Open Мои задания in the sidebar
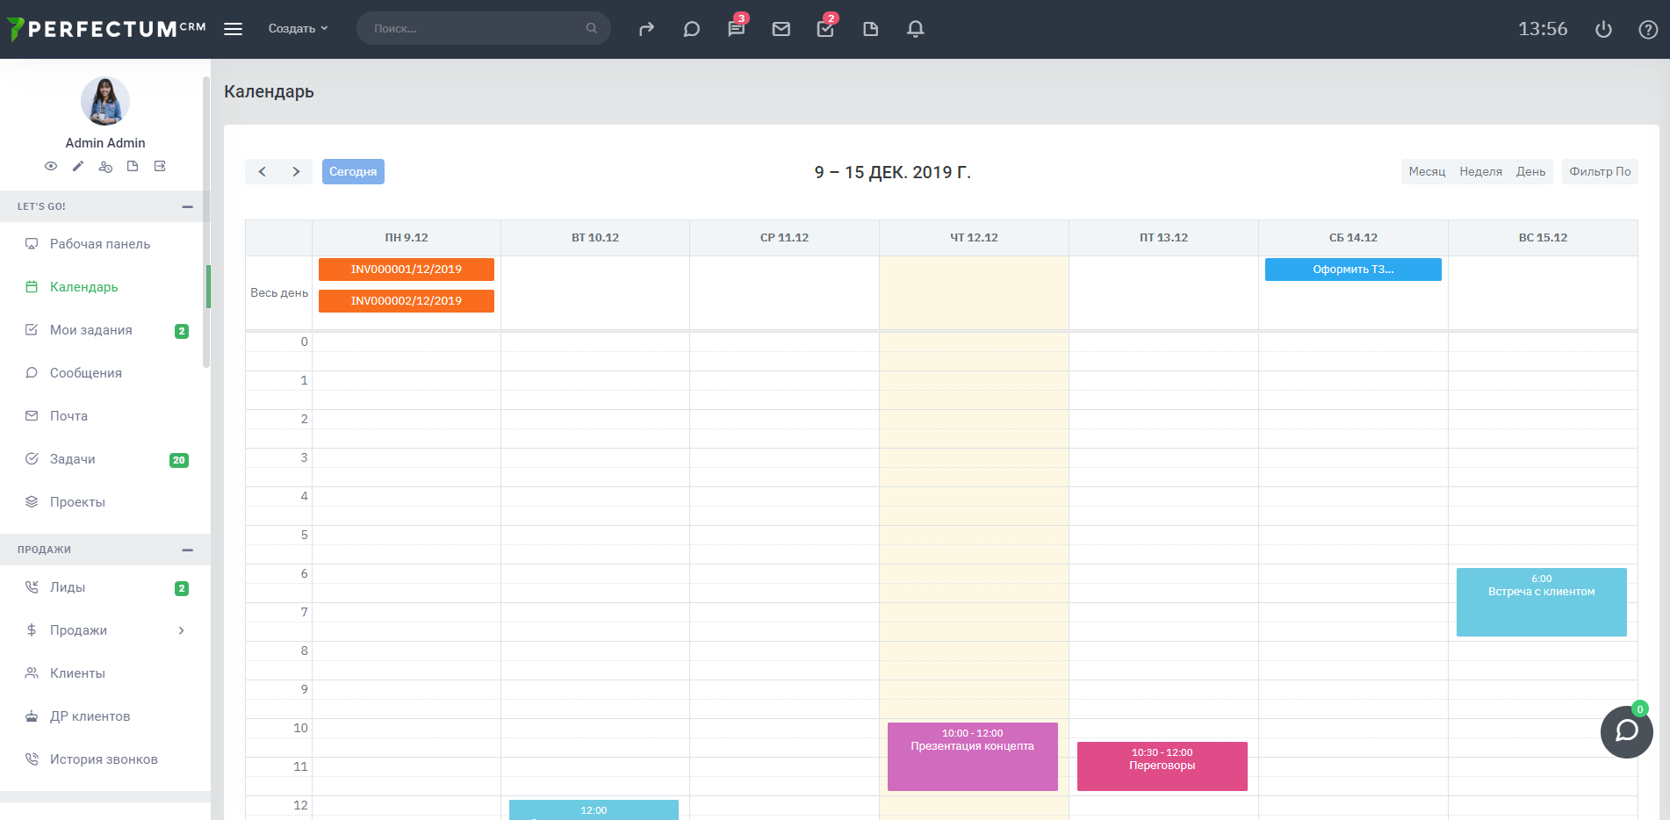The image size is (1670, 820). click(91, 330)
